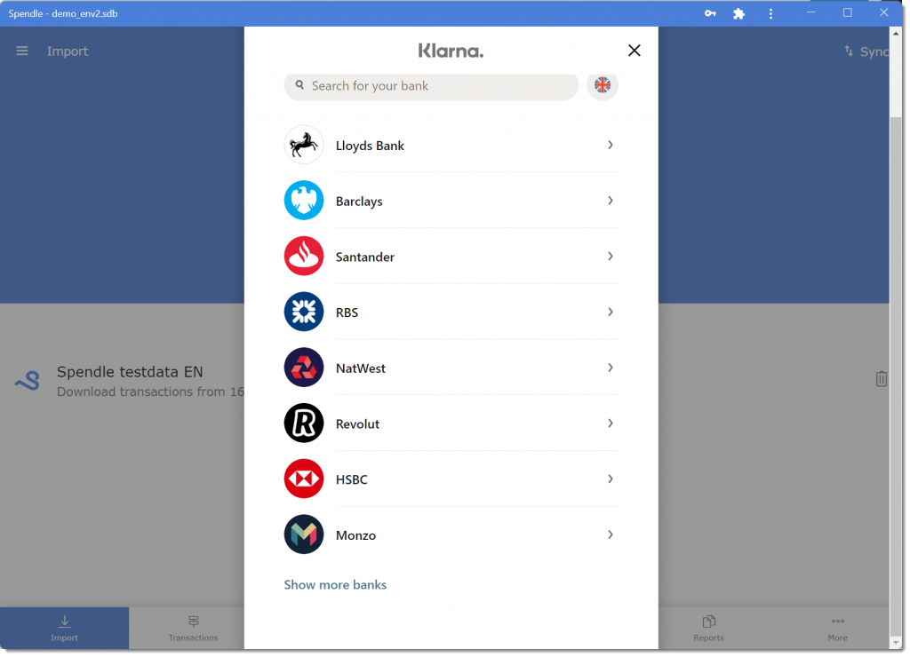Viewport: 910px width, 657px height.
Task: Close the Klarna dialog with the X
Action: 635,51
